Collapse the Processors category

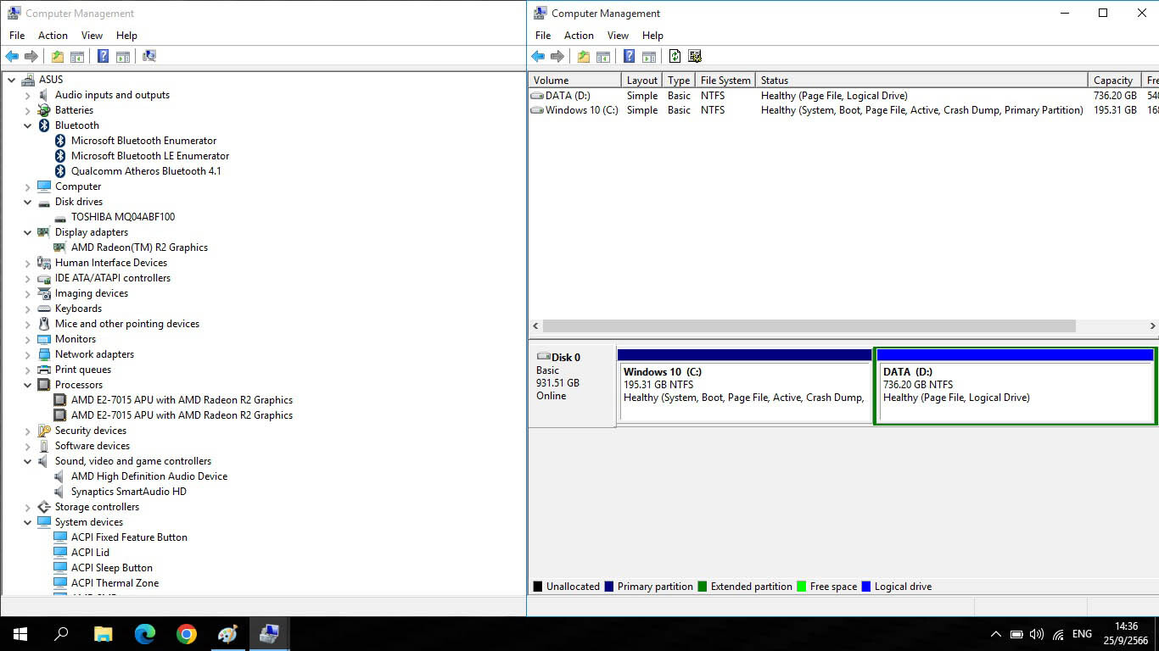[28, 385]
